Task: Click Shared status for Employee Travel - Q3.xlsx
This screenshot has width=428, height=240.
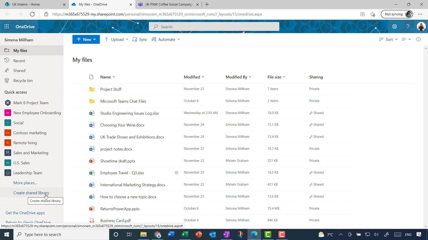Action: (x=317, y=172)
